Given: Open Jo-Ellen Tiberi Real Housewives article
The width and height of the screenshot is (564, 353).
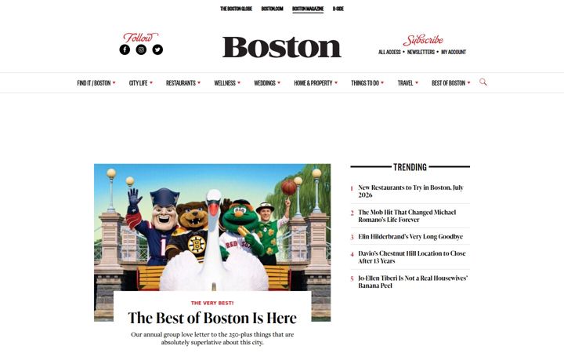Looking at the screenshot, I should point(413,282).
